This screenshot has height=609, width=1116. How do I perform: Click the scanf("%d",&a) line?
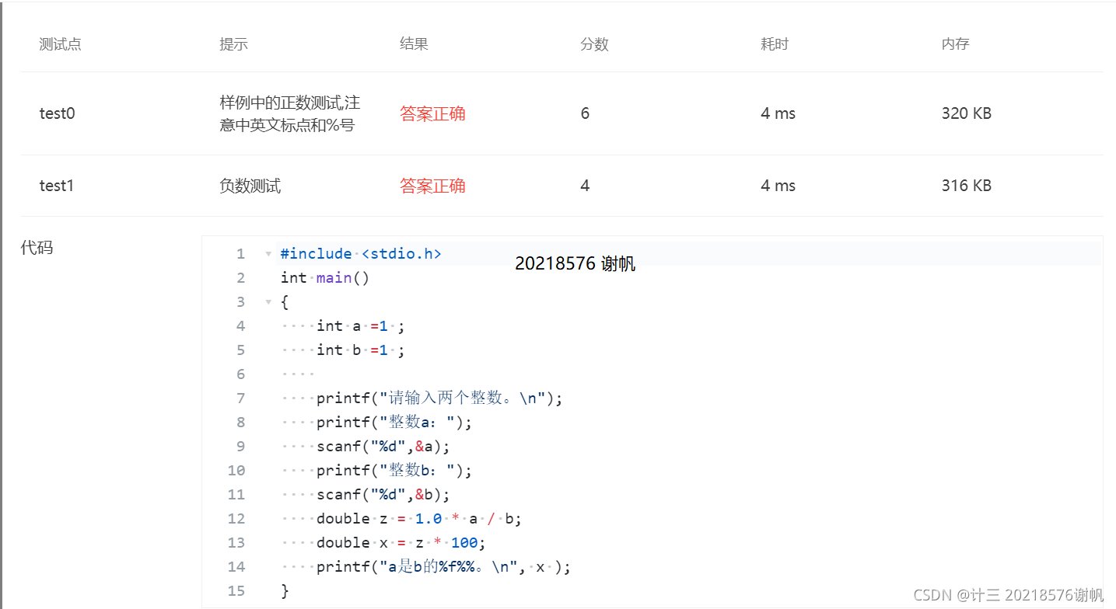click(x=383, y=447)
